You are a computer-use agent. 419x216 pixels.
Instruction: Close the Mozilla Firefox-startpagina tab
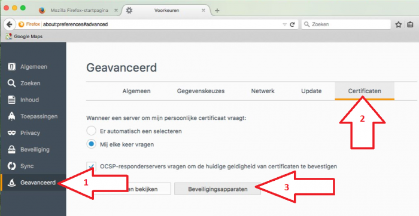(116, 10)
